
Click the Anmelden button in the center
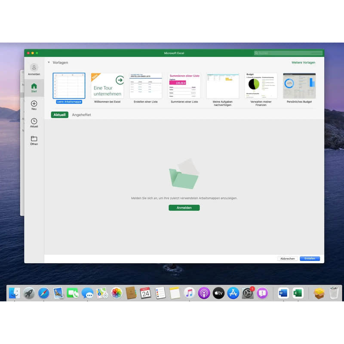(x=184, y=208)
